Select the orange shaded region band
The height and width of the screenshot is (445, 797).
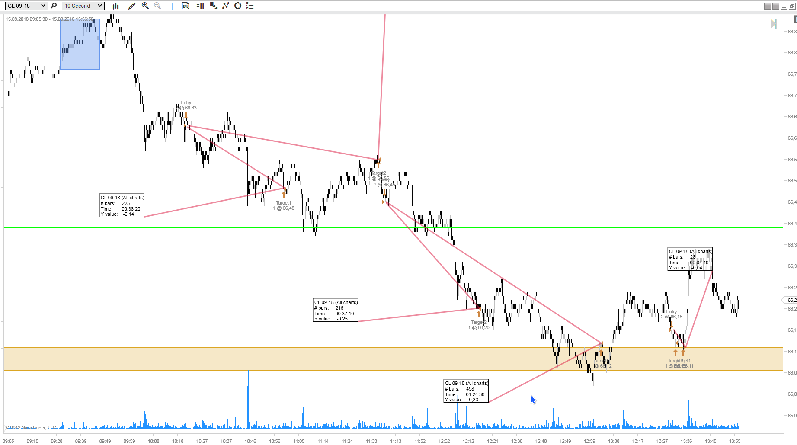pyautogui.click(x=393, y=359)
